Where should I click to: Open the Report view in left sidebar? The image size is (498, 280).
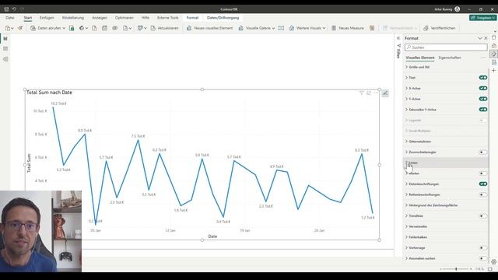click(x=5, y=38)
